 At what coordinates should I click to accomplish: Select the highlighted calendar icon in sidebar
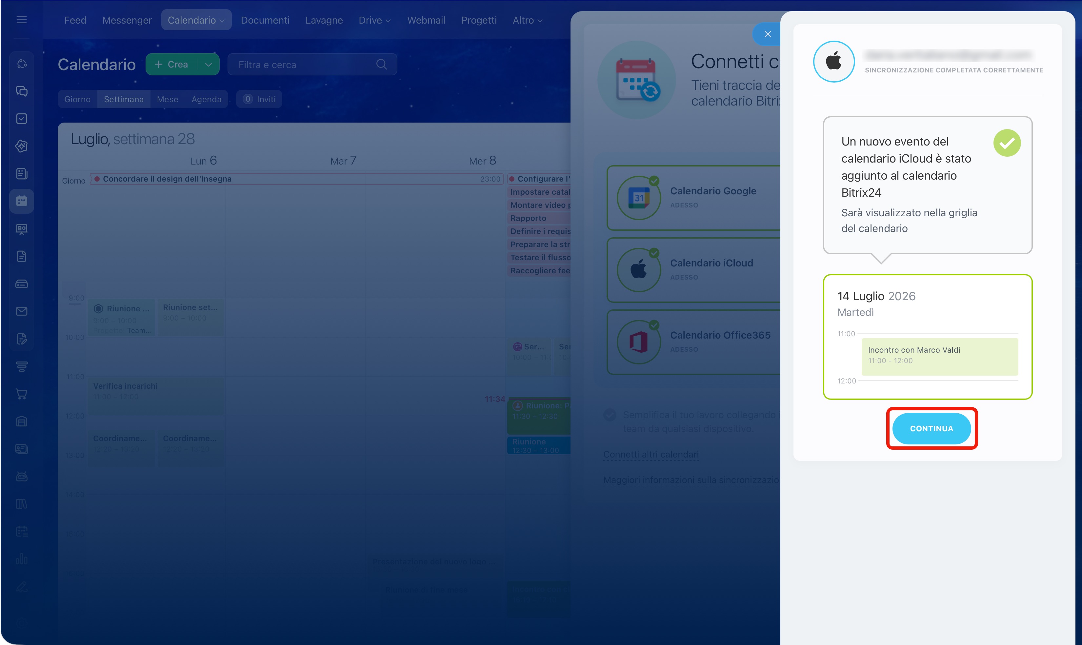[22, 201]
